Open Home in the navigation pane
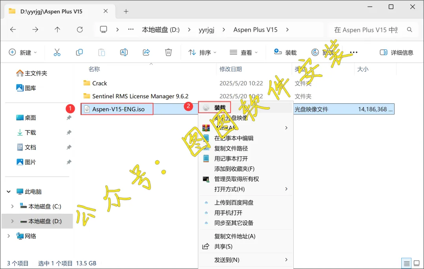This screenshot has width=424, height=269. pos(32,73)
